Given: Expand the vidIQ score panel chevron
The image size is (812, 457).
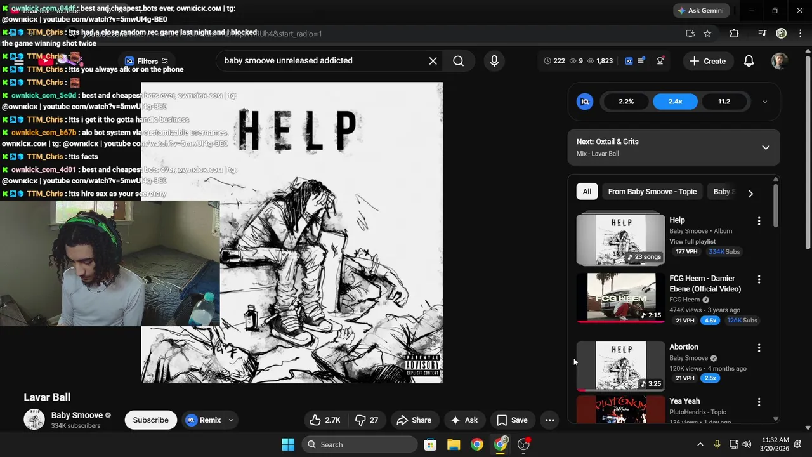Looking at the screenshot, I should click(764, 102).
